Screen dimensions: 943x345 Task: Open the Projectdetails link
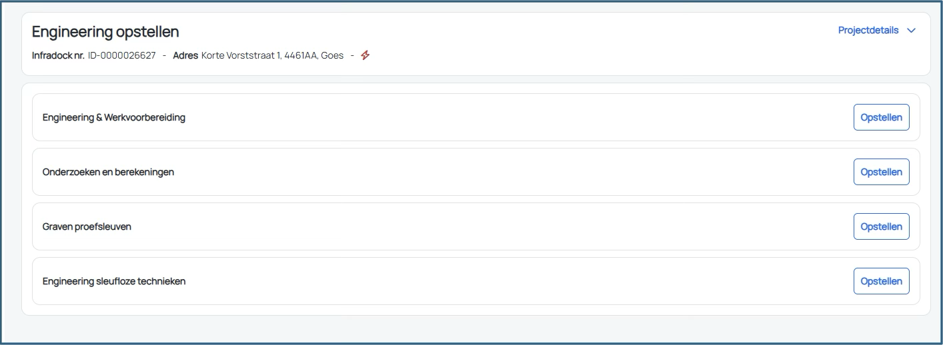[868, 31]
